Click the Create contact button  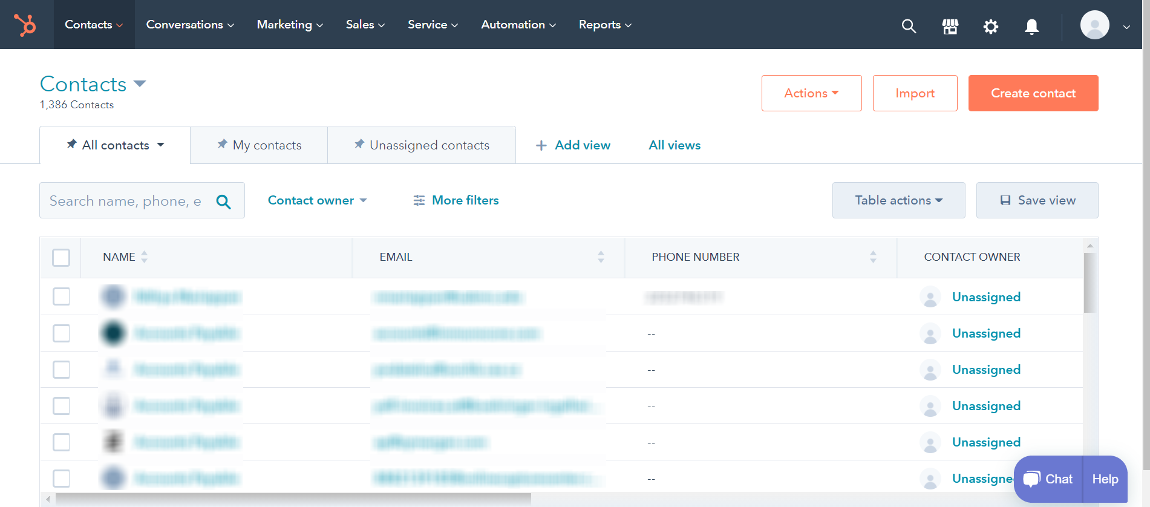[x=1033, y=93]
